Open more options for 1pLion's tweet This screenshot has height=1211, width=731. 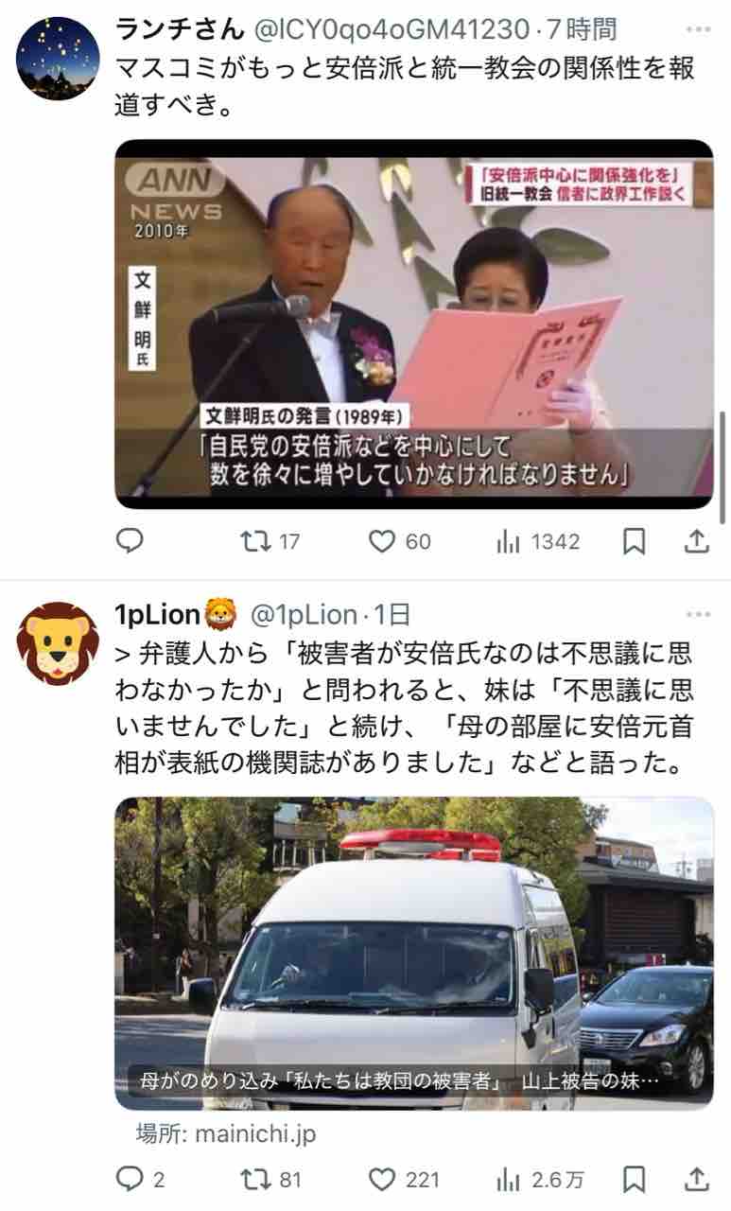point(698,616)
